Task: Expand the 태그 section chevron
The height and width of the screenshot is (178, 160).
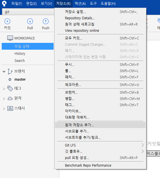Action: point(4,89)
